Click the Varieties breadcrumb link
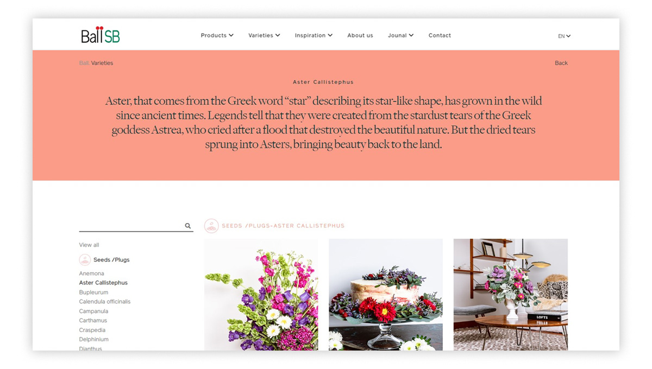The height and width of the screenshot is (369, 652). (102, 63)
